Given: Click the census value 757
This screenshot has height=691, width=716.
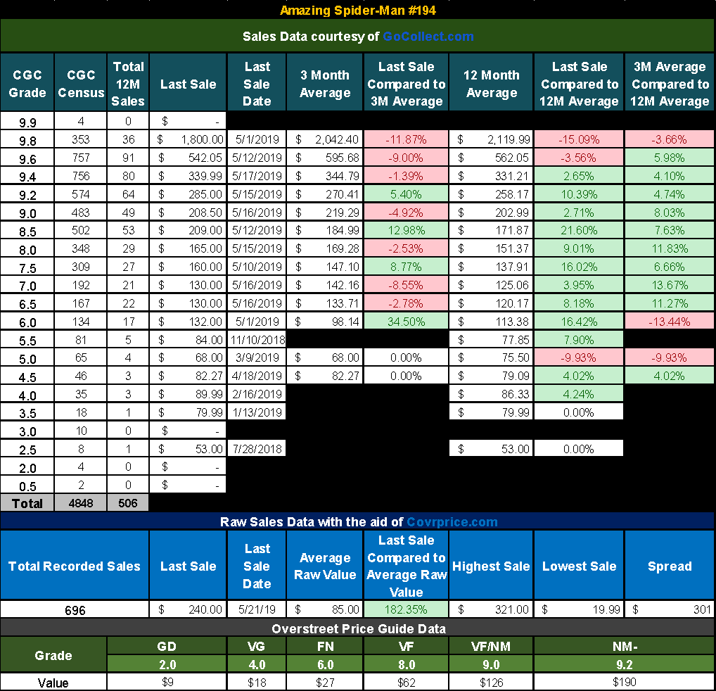Looking at the screenshot, I should (x=81, y=158).
